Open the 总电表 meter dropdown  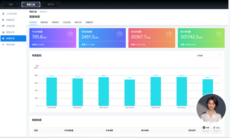[209, 56]
